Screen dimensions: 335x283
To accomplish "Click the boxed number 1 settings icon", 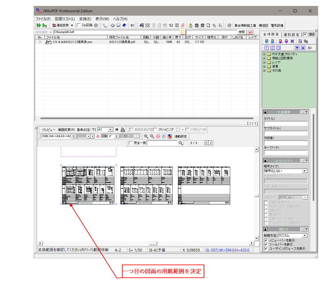I will tap(266, 48).
